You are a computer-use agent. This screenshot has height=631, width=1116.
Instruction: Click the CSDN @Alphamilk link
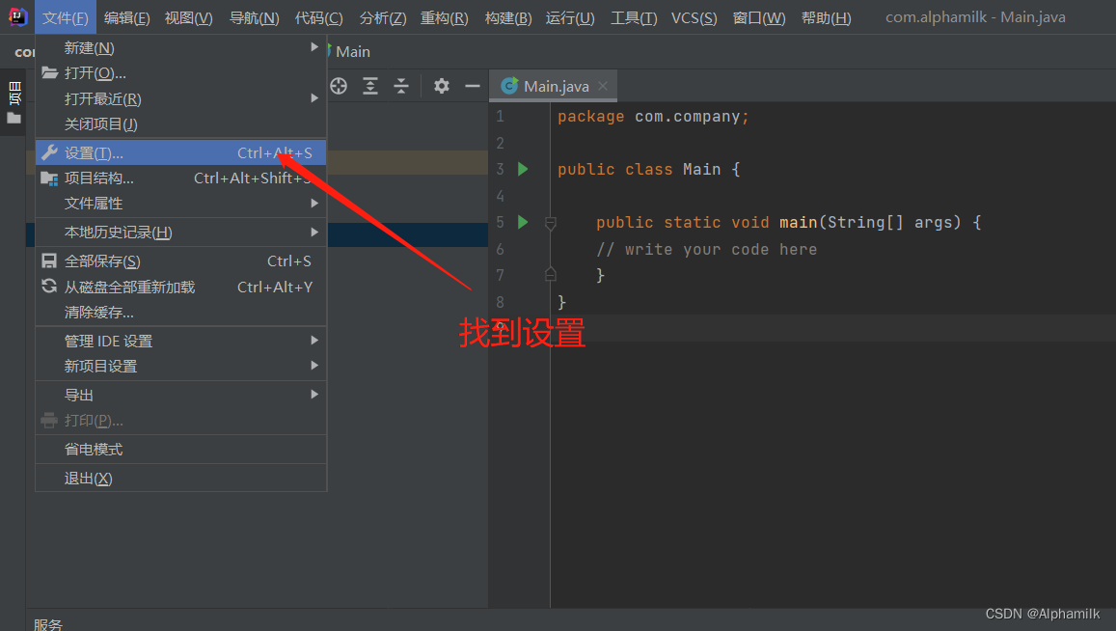tap(1042, 613)
